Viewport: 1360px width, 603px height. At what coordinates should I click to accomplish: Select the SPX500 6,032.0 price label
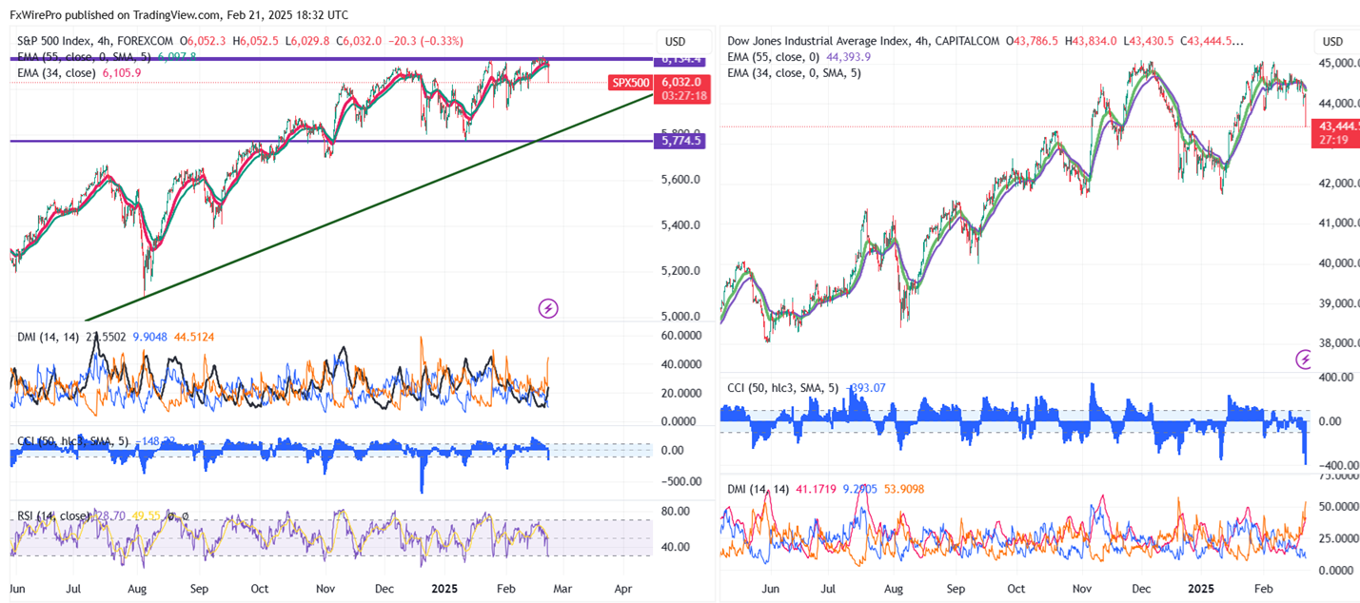tap(658, 83)
